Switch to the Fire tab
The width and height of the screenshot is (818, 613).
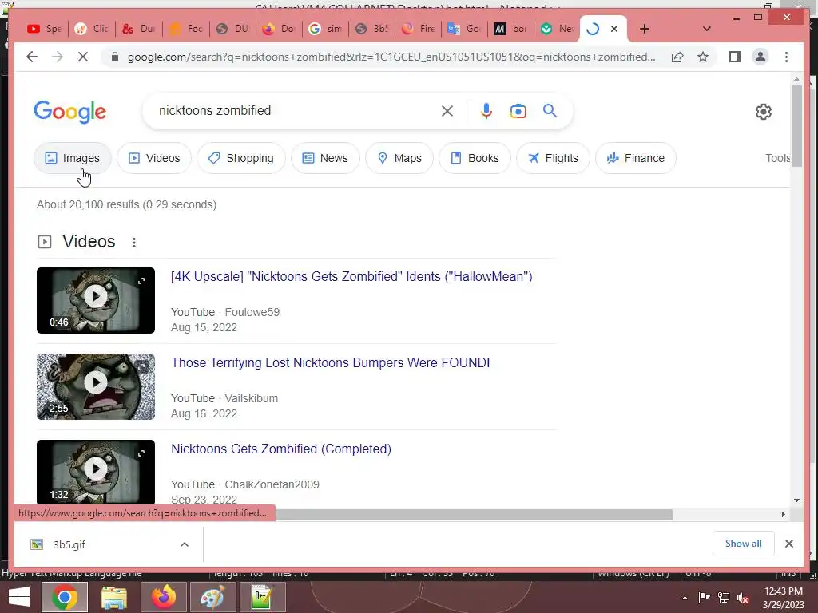(419, 29)
